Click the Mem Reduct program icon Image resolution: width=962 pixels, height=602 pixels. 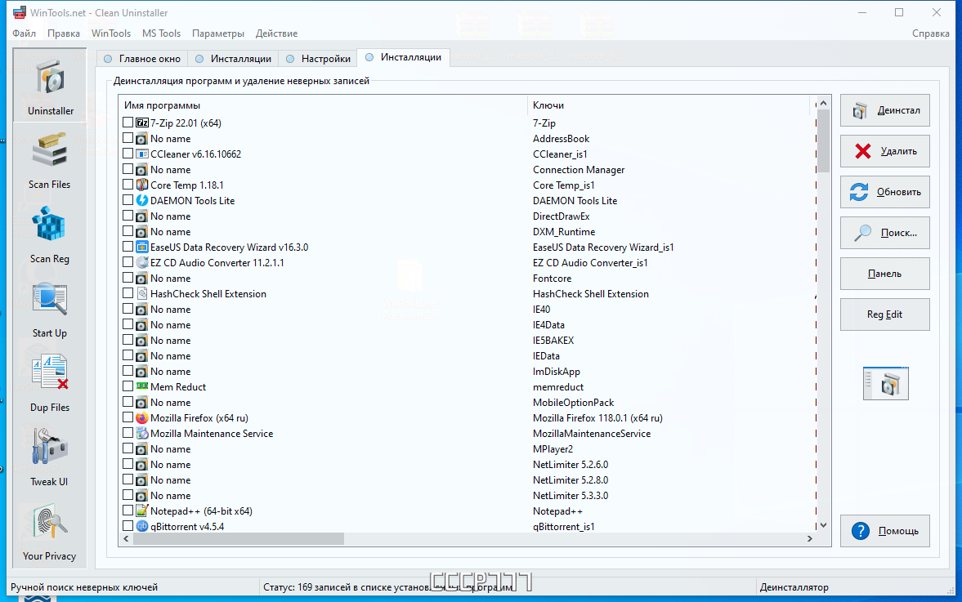click(x=141, y=386)
